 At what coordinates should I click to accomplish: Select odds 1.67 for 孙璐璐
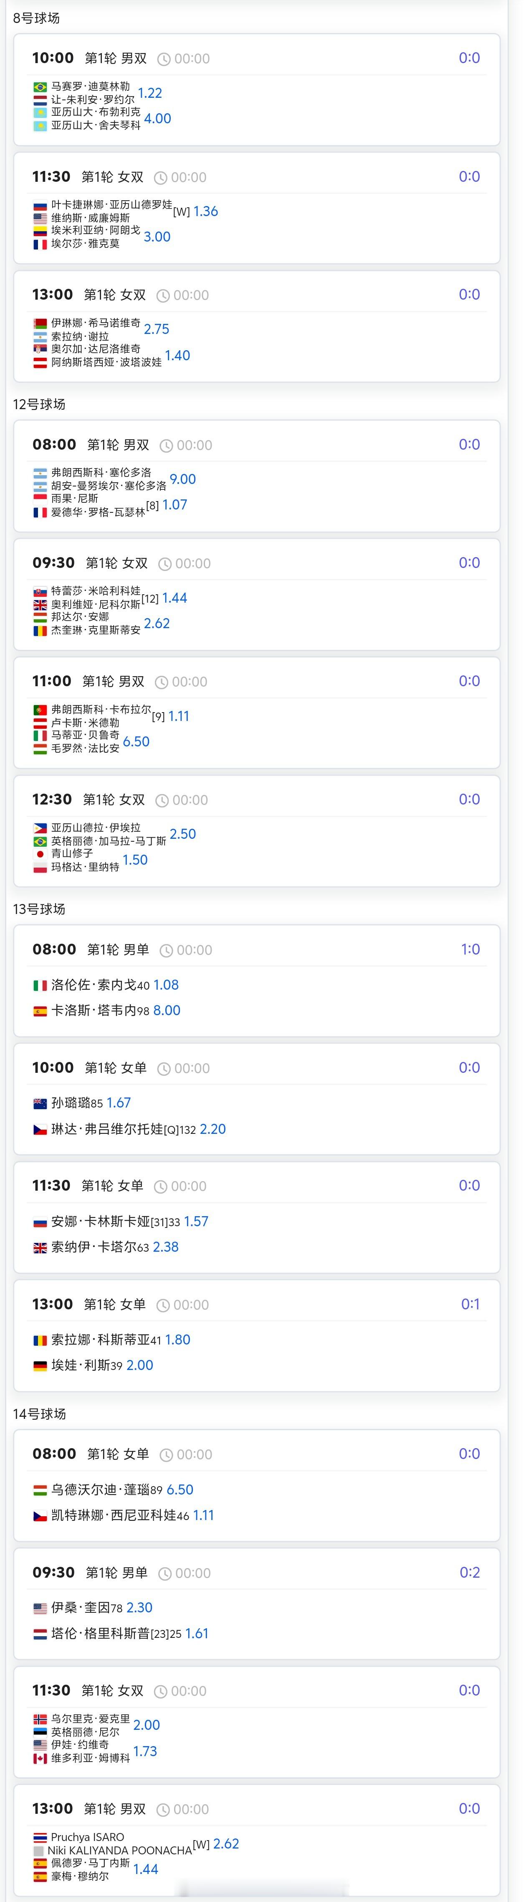click(119, 1103)
